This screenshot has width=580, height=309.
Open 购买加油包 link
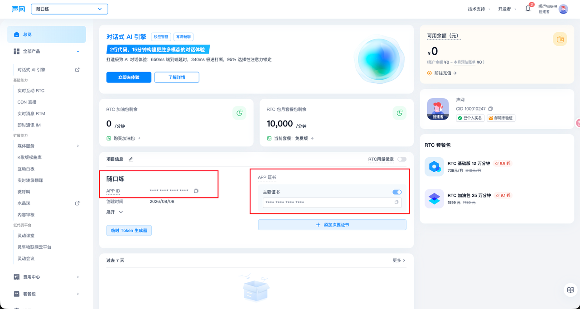click(124, 138)
